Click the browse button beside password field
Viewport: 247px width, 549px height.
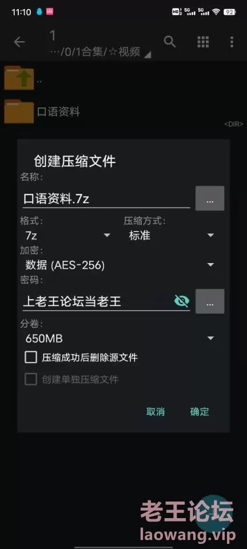(x=210, y=301)
